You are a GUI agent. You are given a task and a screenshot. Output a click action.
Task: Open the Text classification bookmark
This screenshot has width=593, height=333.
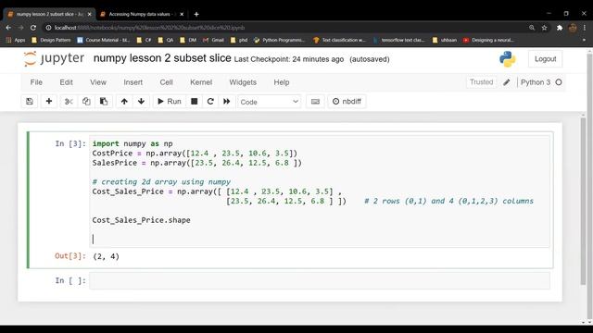(x=340, y=40)
